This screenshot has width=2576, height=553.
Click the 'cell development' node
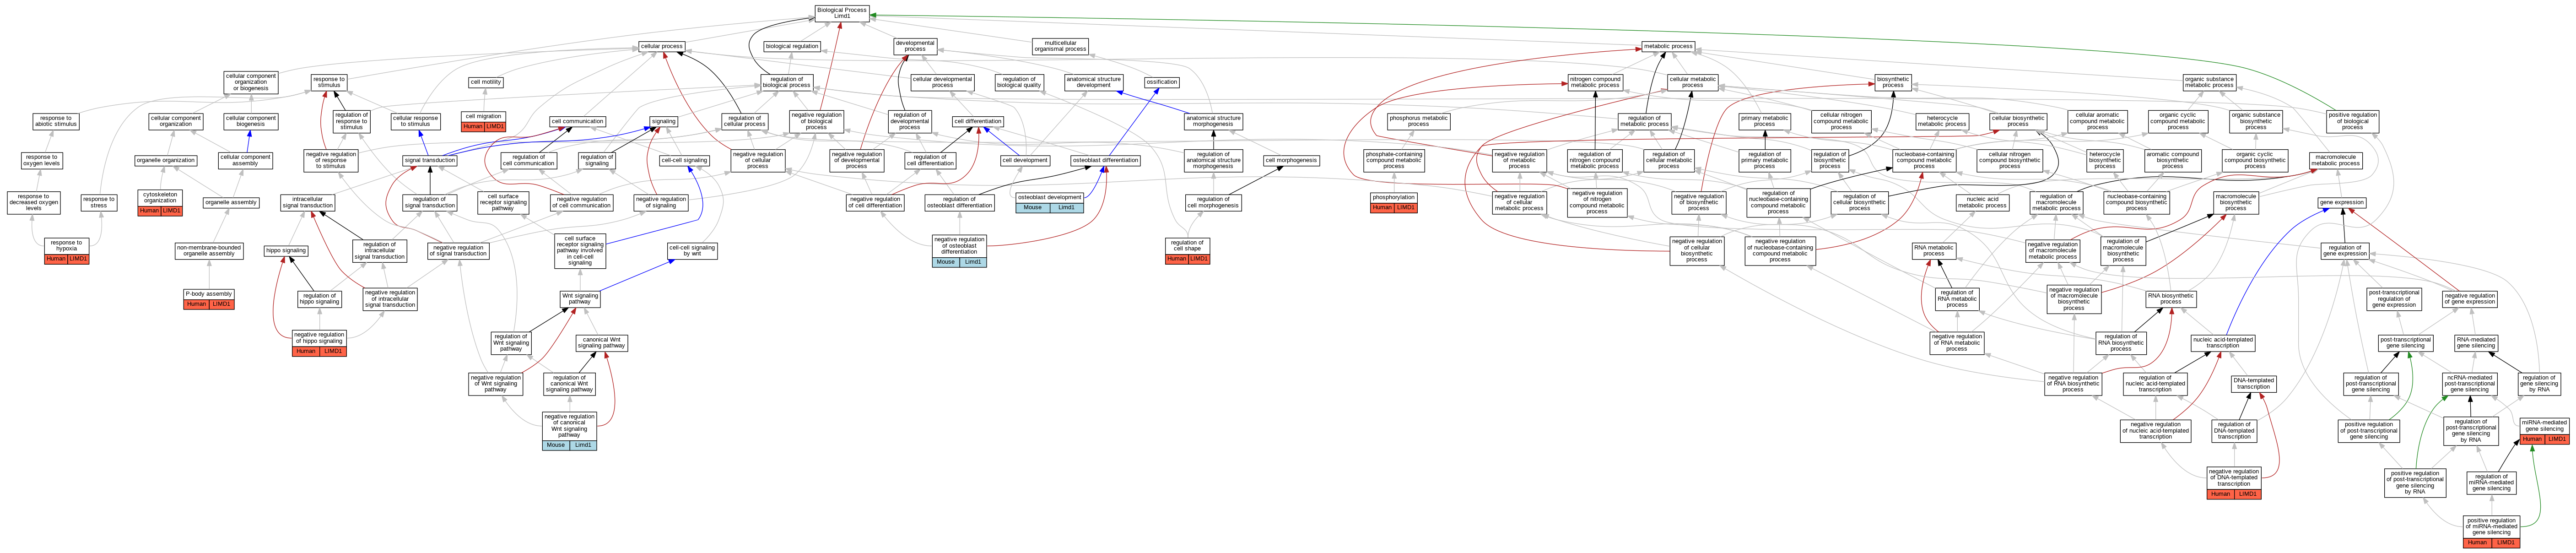[x=1025, y=160]
